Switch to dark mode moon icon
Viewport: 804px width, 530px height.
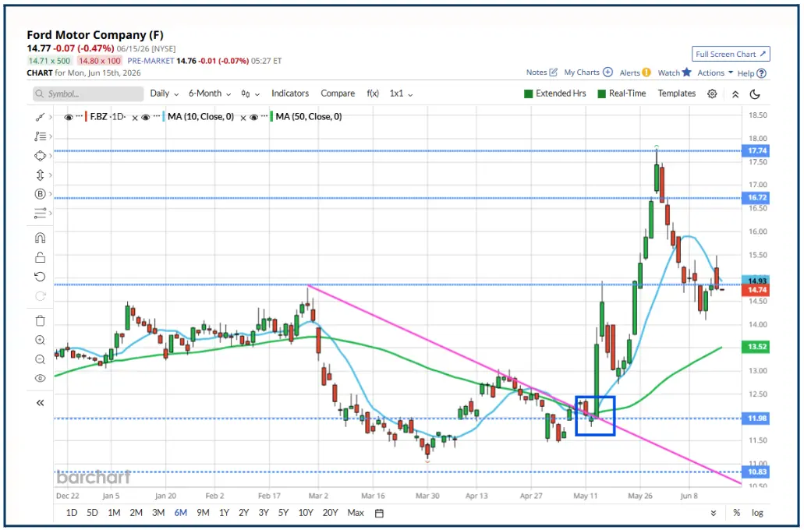click(755, 94)
